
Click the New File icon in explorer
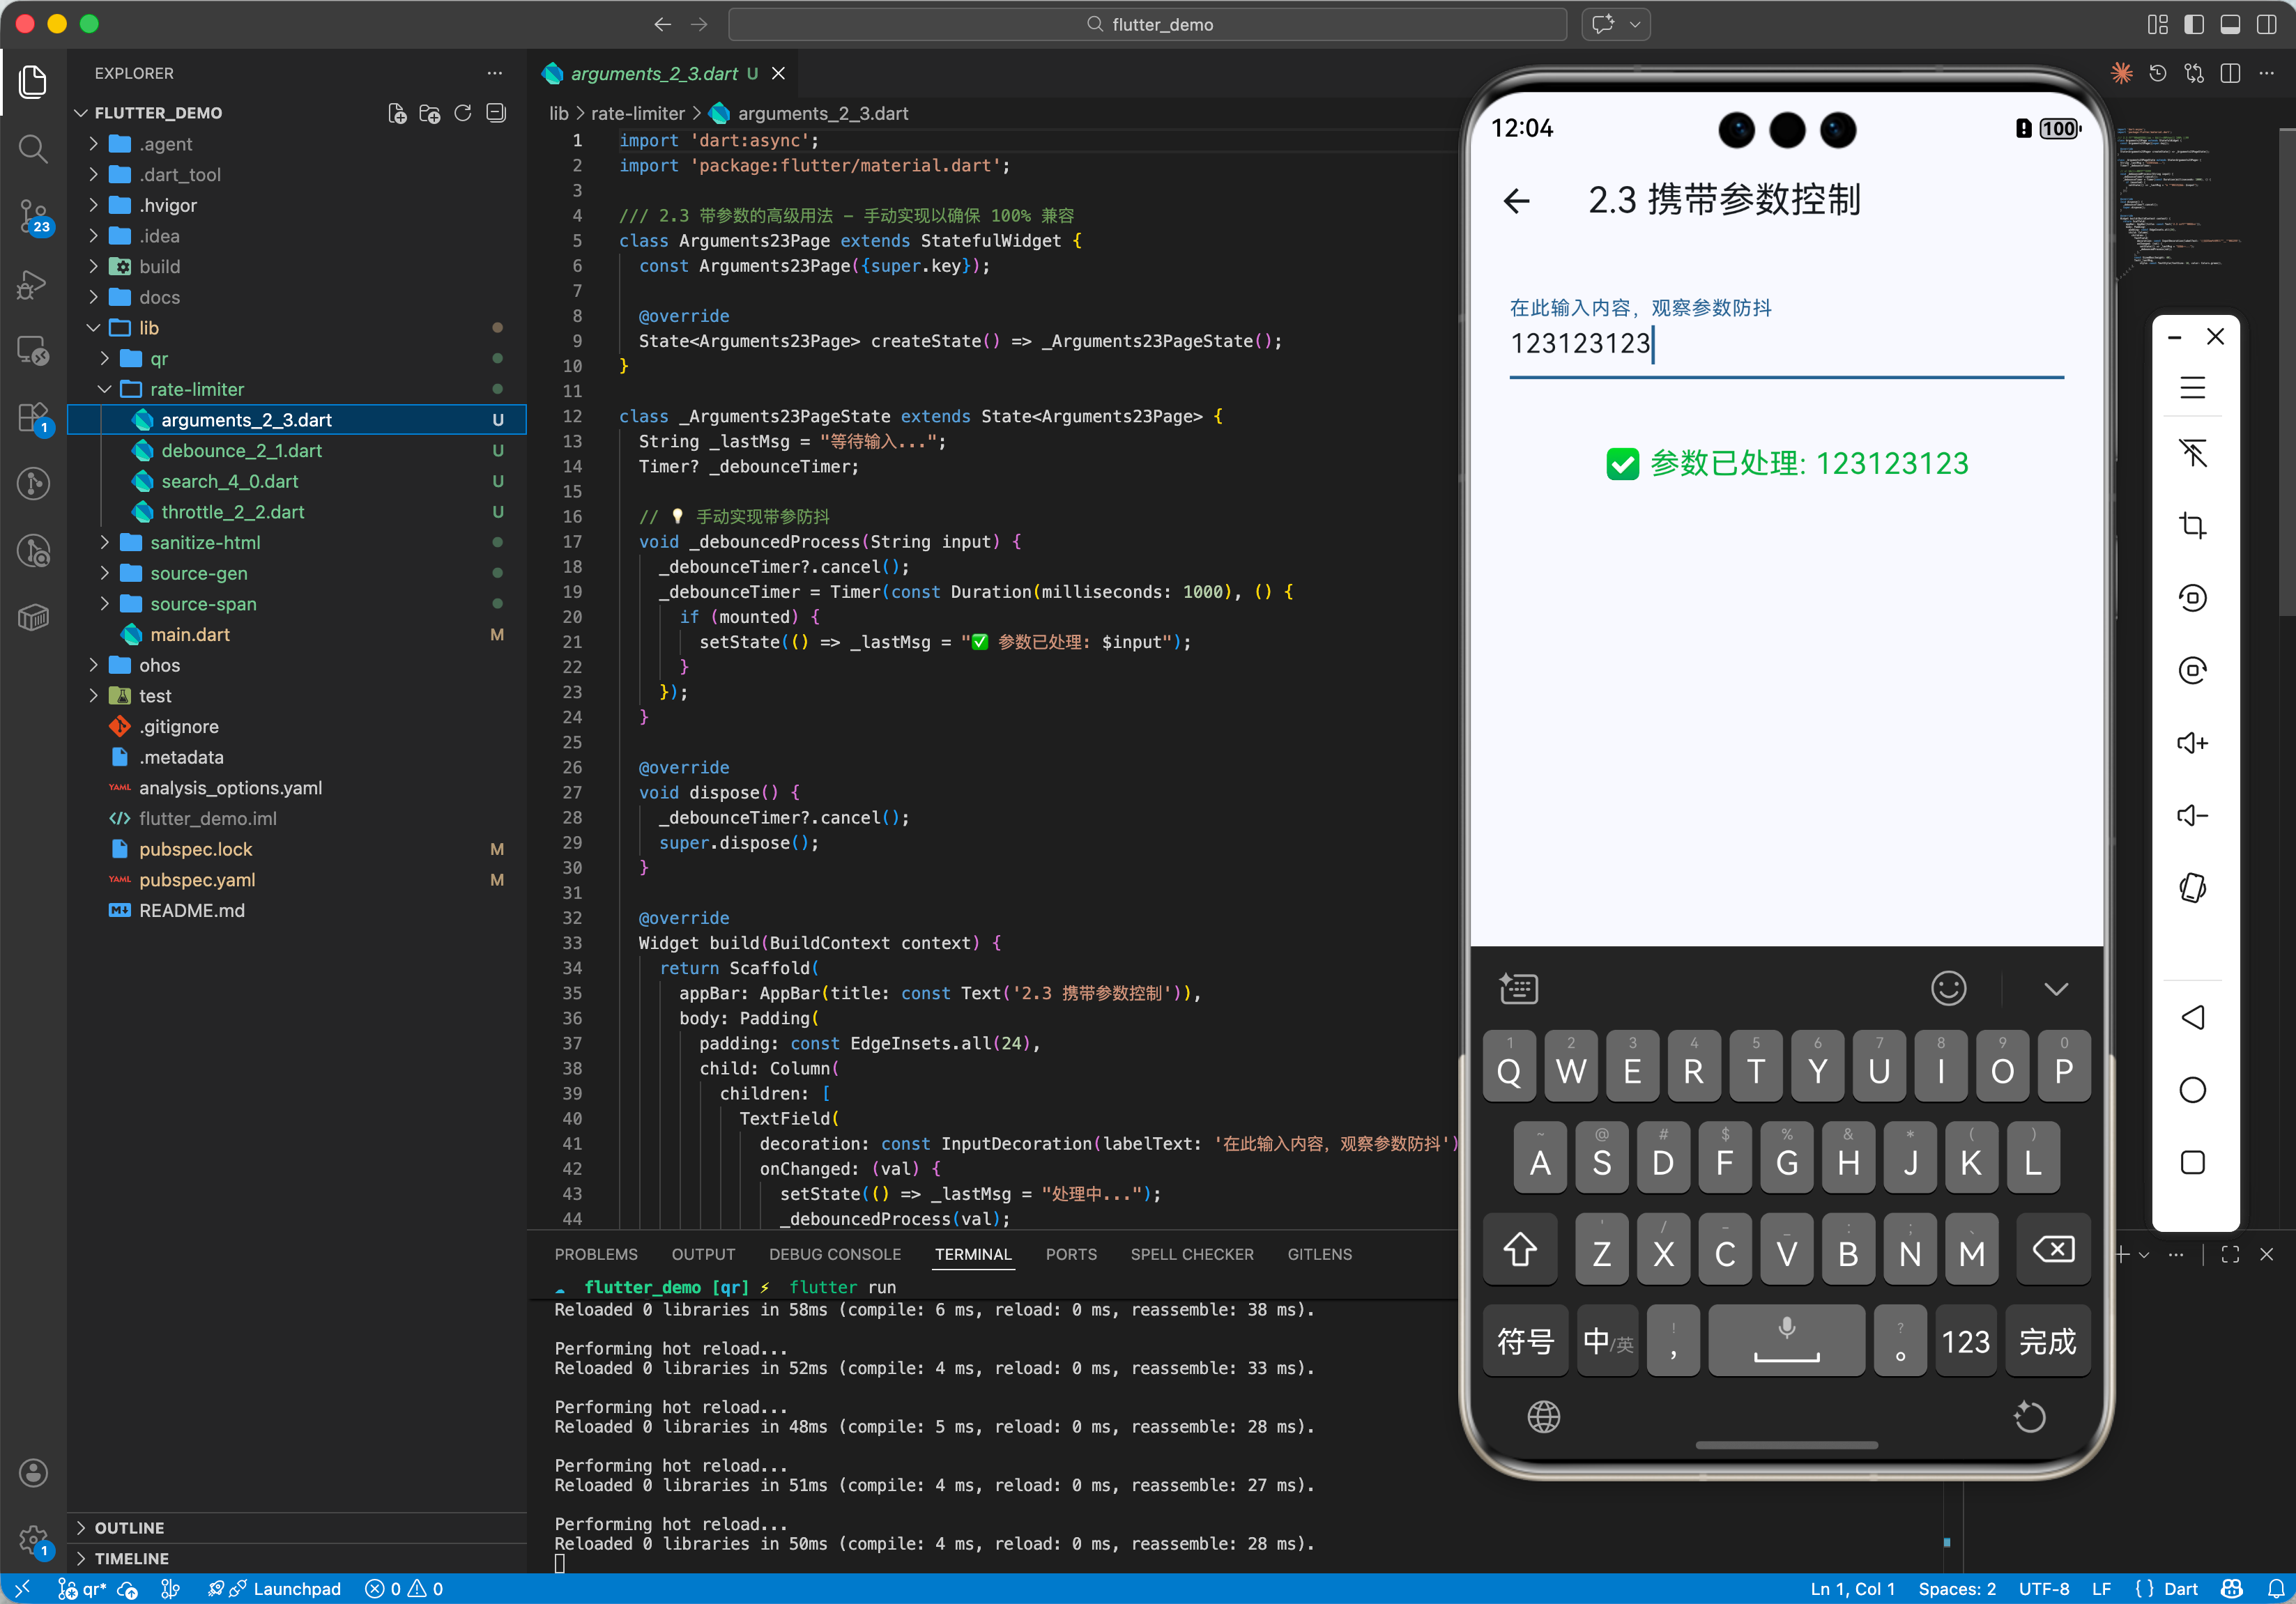pyautogui.click(x=397, y=113)
